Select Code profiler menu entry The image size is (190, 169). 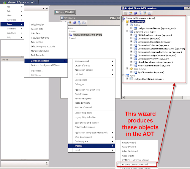[91, 80]
